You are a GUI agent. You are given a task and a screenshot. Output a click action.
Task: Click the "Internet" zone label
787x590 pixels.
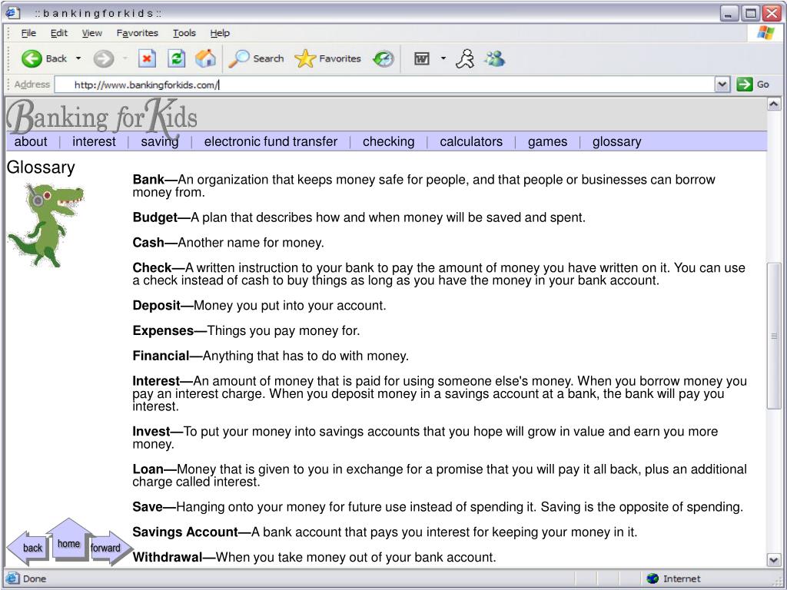(682, 578)
